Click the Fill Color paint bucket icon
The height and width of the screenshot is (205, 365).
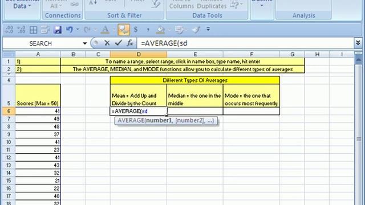[160, 30]
